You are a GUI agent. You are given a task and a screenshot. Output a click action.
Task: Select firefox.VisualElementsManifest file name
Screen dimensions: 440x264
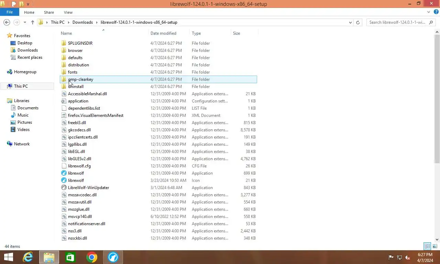point(96,115)
